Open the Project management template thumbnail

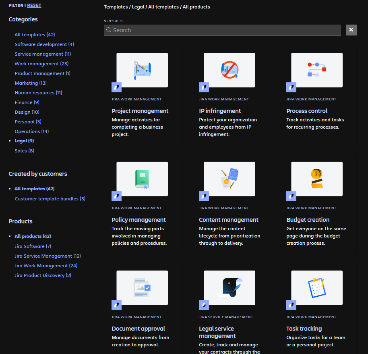coord(142,70)
